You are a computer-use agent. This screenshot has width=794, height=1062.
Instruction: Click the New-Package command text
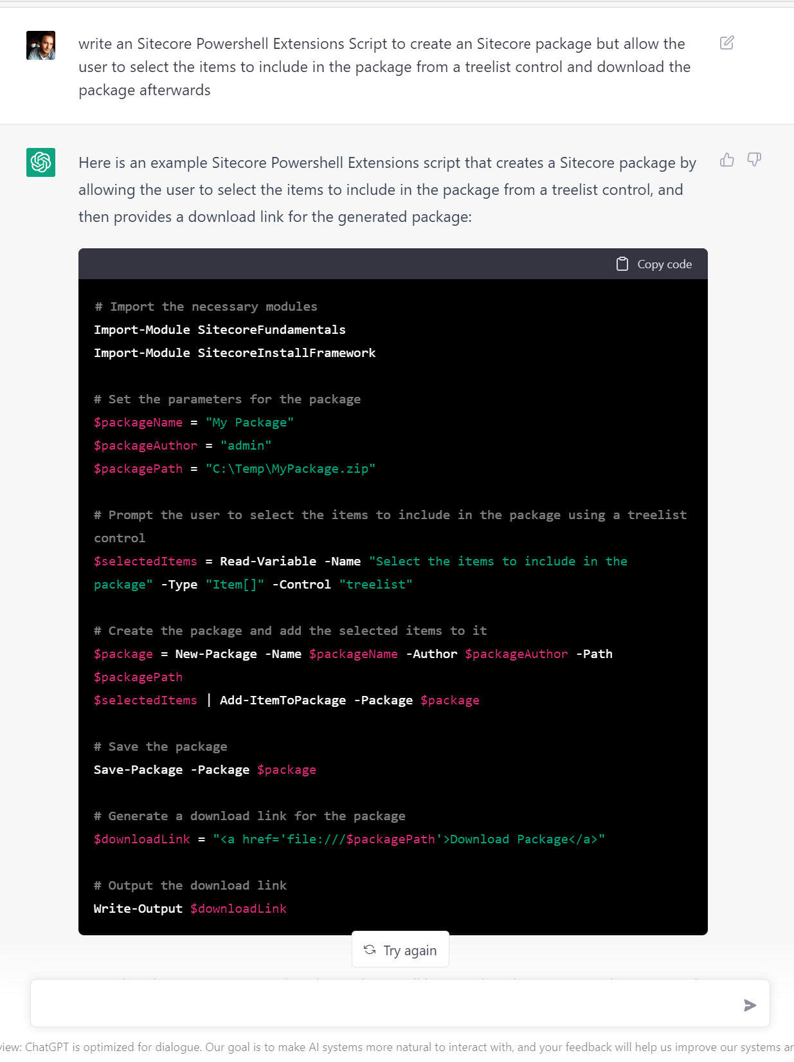216,654
